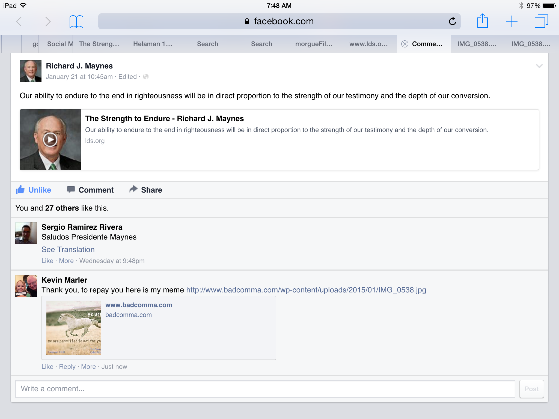Open the badcomma.com IMG_0538.jpg URL
559x419 pixels.
tap(306, 290)
